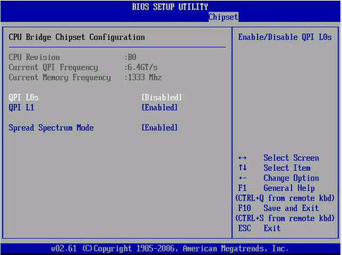Click the left-right arrows Select Screen icon
The width and height of the screenshot is (342, 255).
tap(243, 158)
